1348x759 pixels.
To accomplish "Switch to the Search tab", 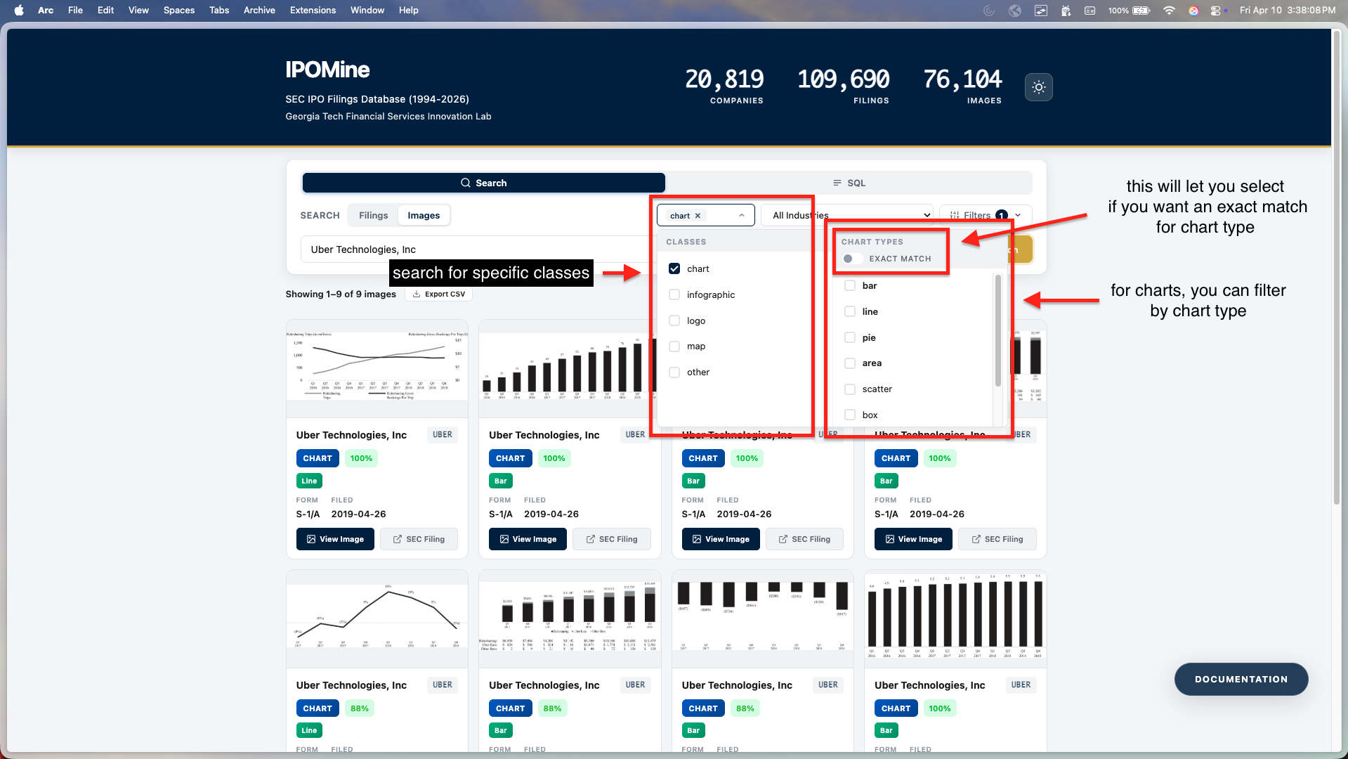I will 483,183.
